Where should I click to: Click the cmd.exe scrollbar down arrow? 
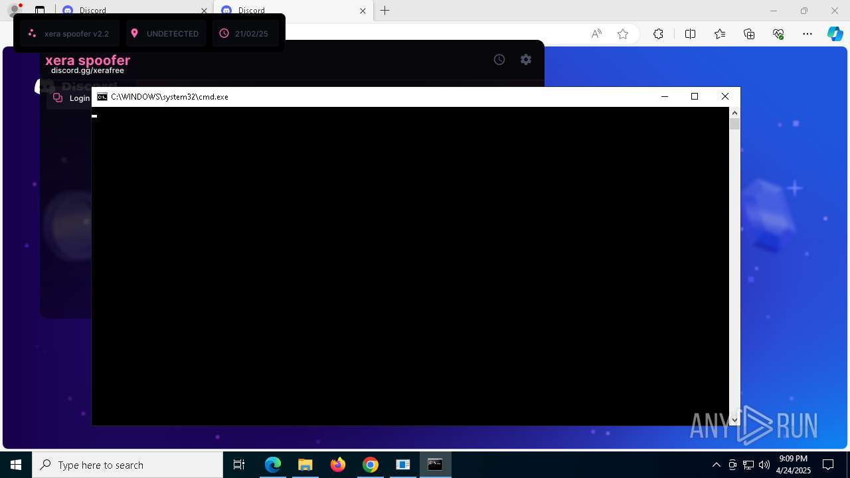734,420
